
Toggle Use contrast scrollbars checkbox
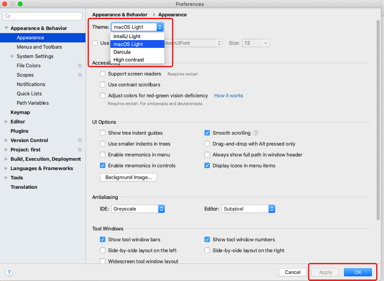click(103, 84)
